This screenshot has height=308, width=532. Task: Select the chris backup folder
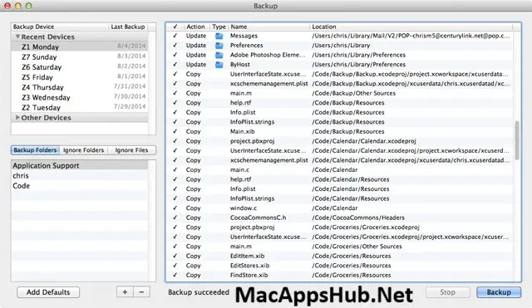[80, 175]
